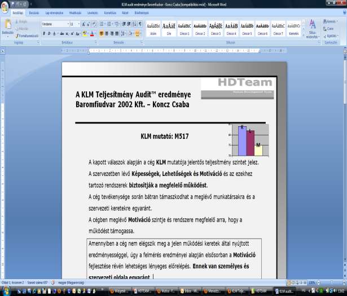Screen dimensions: 347x296
Task: Click the multilevel list icon
Action: pos(117,24)
